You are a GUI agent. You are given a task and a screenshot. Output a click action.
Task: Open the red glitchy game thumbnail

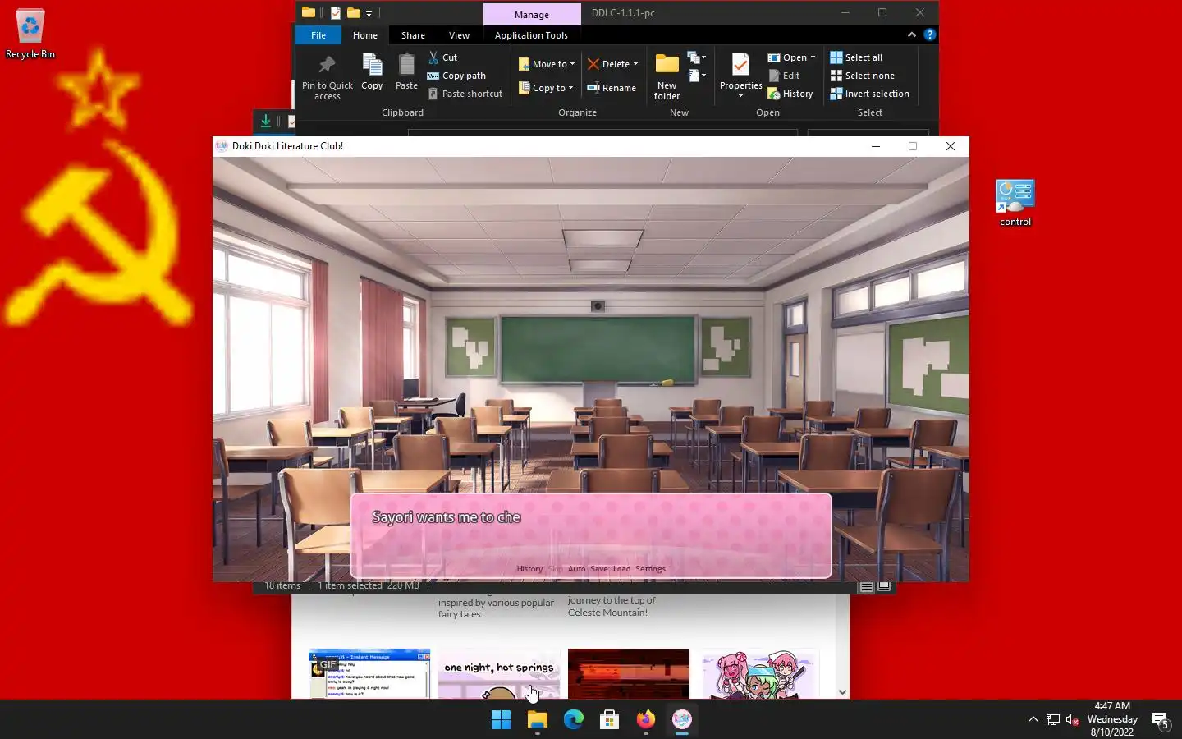[x=629, y=674]
